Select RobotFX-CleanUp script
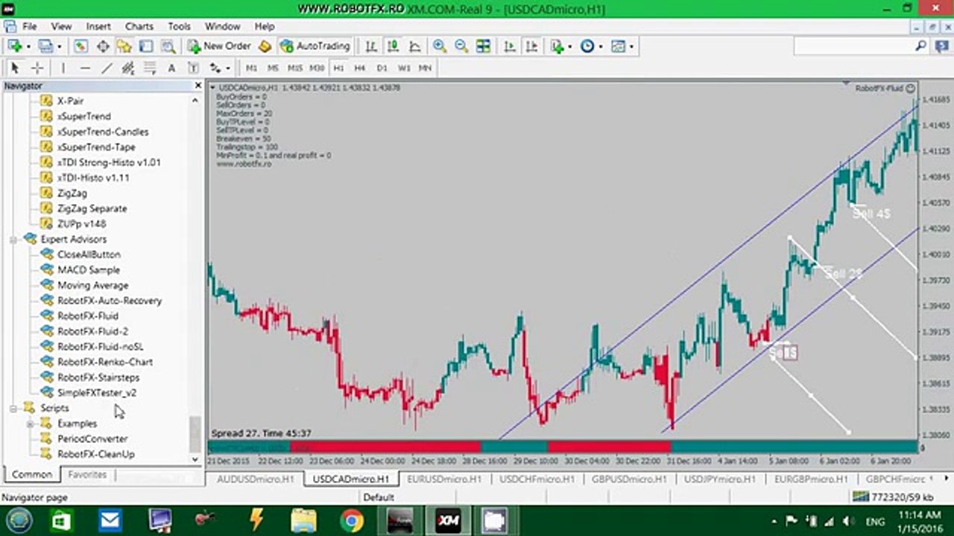This screenshot has width=954, height=536. [x=96, y=454]
